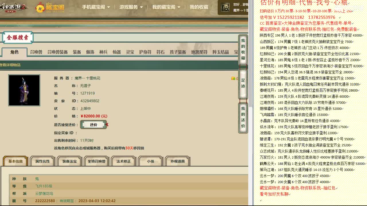Image resolution: width=367 pixels, height=206 pixels.
Task: Click the 估价有明细 red heading in document
Action: 304,3
